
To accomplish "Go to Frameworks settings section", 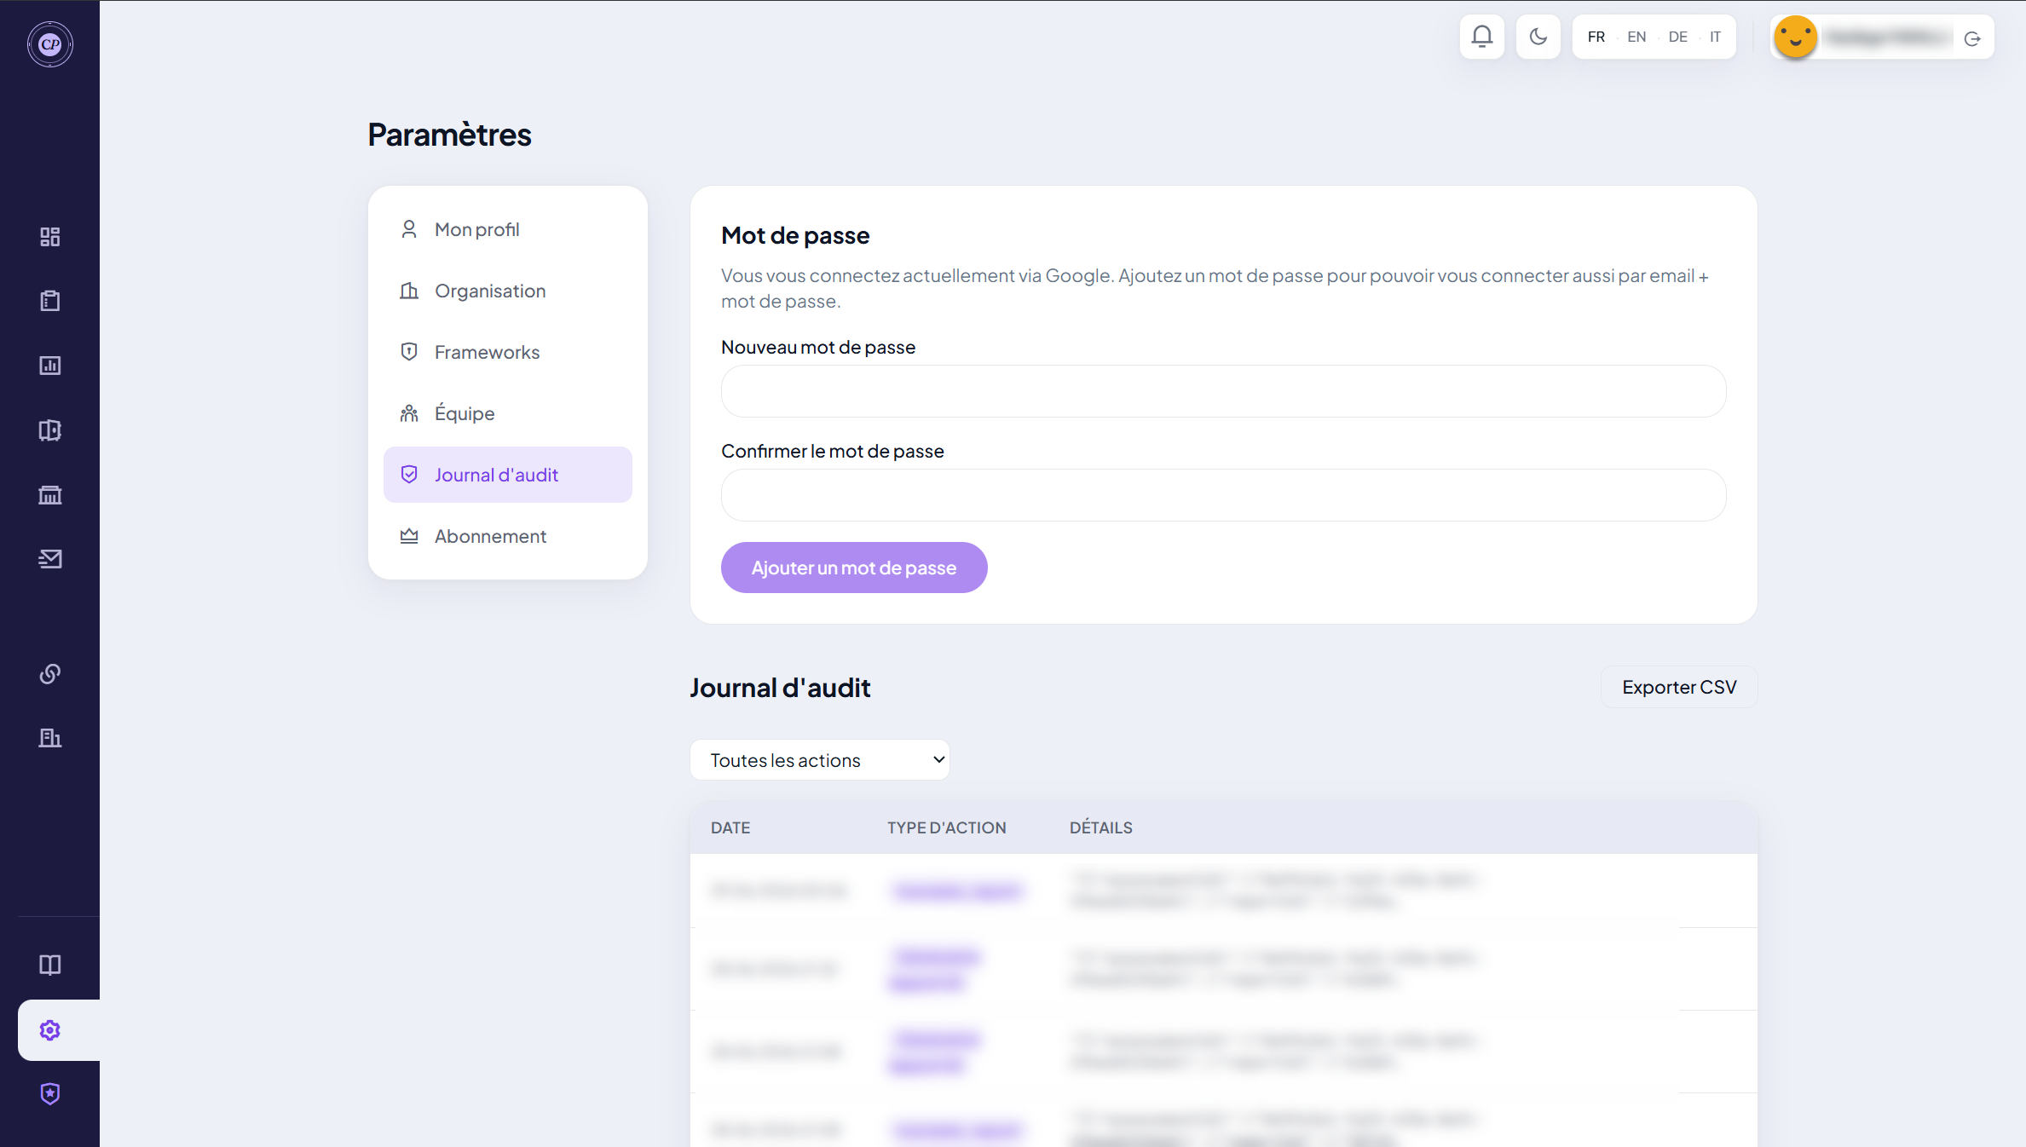I will click(x=508, y=352).
